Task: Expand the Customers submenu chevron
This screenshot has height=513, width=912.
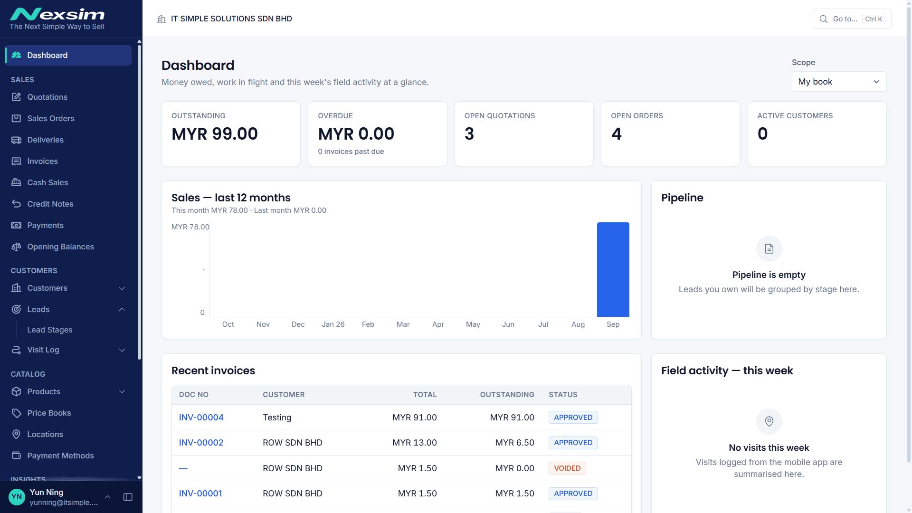Action: (x=122, y=288)
